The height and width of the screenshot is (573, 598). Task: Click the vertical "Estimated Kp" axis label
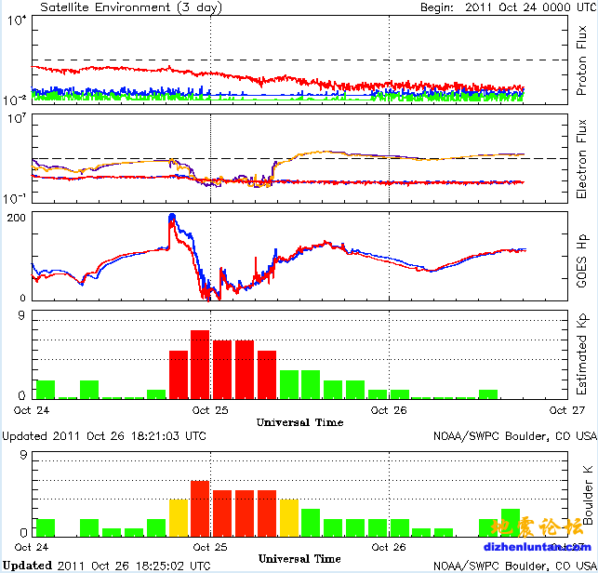click(x=581, y=355)
